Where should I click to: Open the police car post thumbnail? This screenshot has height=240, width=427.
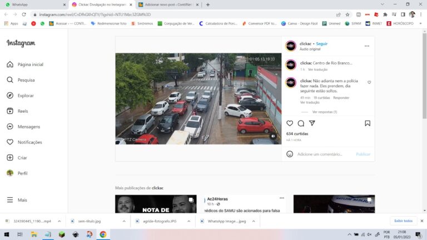[x=334, y=204]
